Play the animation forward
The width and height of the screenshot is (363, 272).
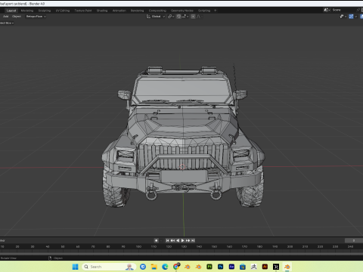[183, 240]
